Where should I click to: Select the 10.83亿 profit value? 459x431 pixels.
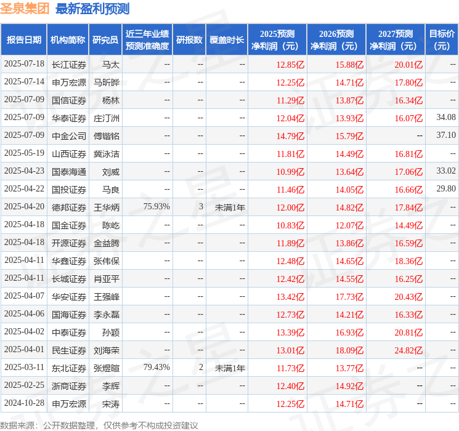click(290, 225)
